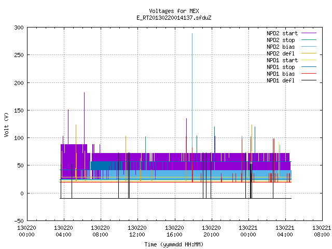
Task: Click the red NPD1 bias legend line
Action: 309,74
